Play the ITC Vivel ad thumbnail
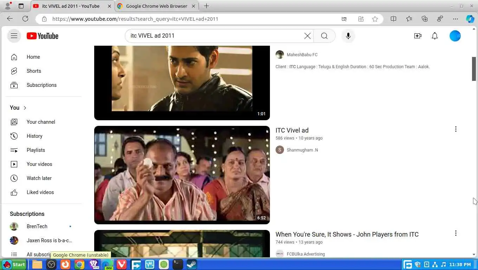The image size is (478, 270). [182, 175]
